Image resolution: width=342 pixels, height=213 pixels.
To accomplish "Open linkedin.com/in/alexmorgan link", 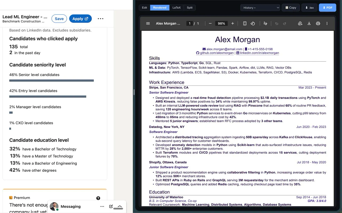I will [x=259, y=53].
